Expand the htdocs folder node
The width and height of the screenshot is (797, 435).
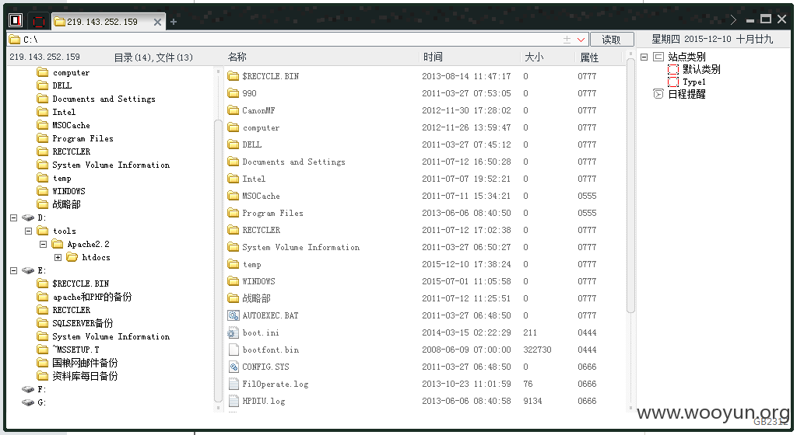58,258
